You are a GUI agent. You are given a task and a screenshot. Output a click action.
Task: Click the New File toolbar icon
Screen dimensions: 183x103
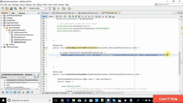pyautogui.click(x=3, y=8)
